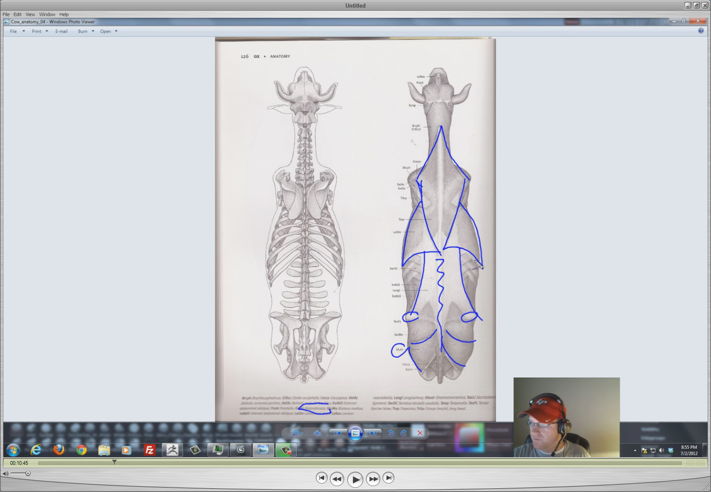Play the video
Screen dimensions: 711x492
(x=355, y=480)
